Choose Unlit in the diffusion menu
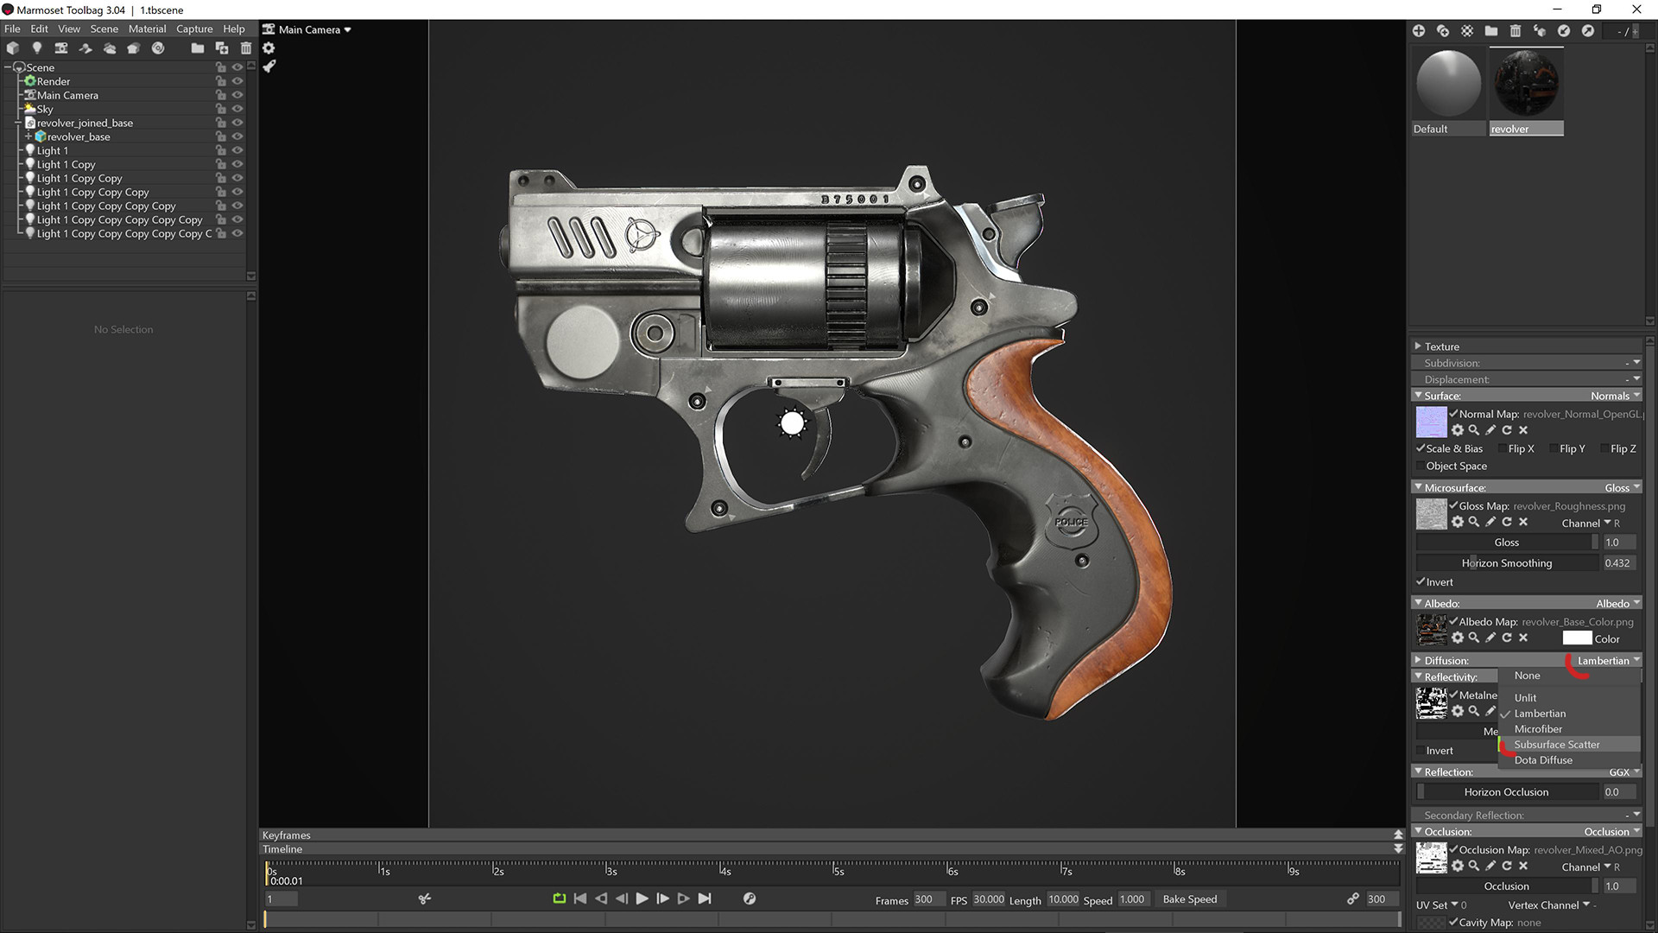The image size is (1658, 933). [x=1568, y=698]
